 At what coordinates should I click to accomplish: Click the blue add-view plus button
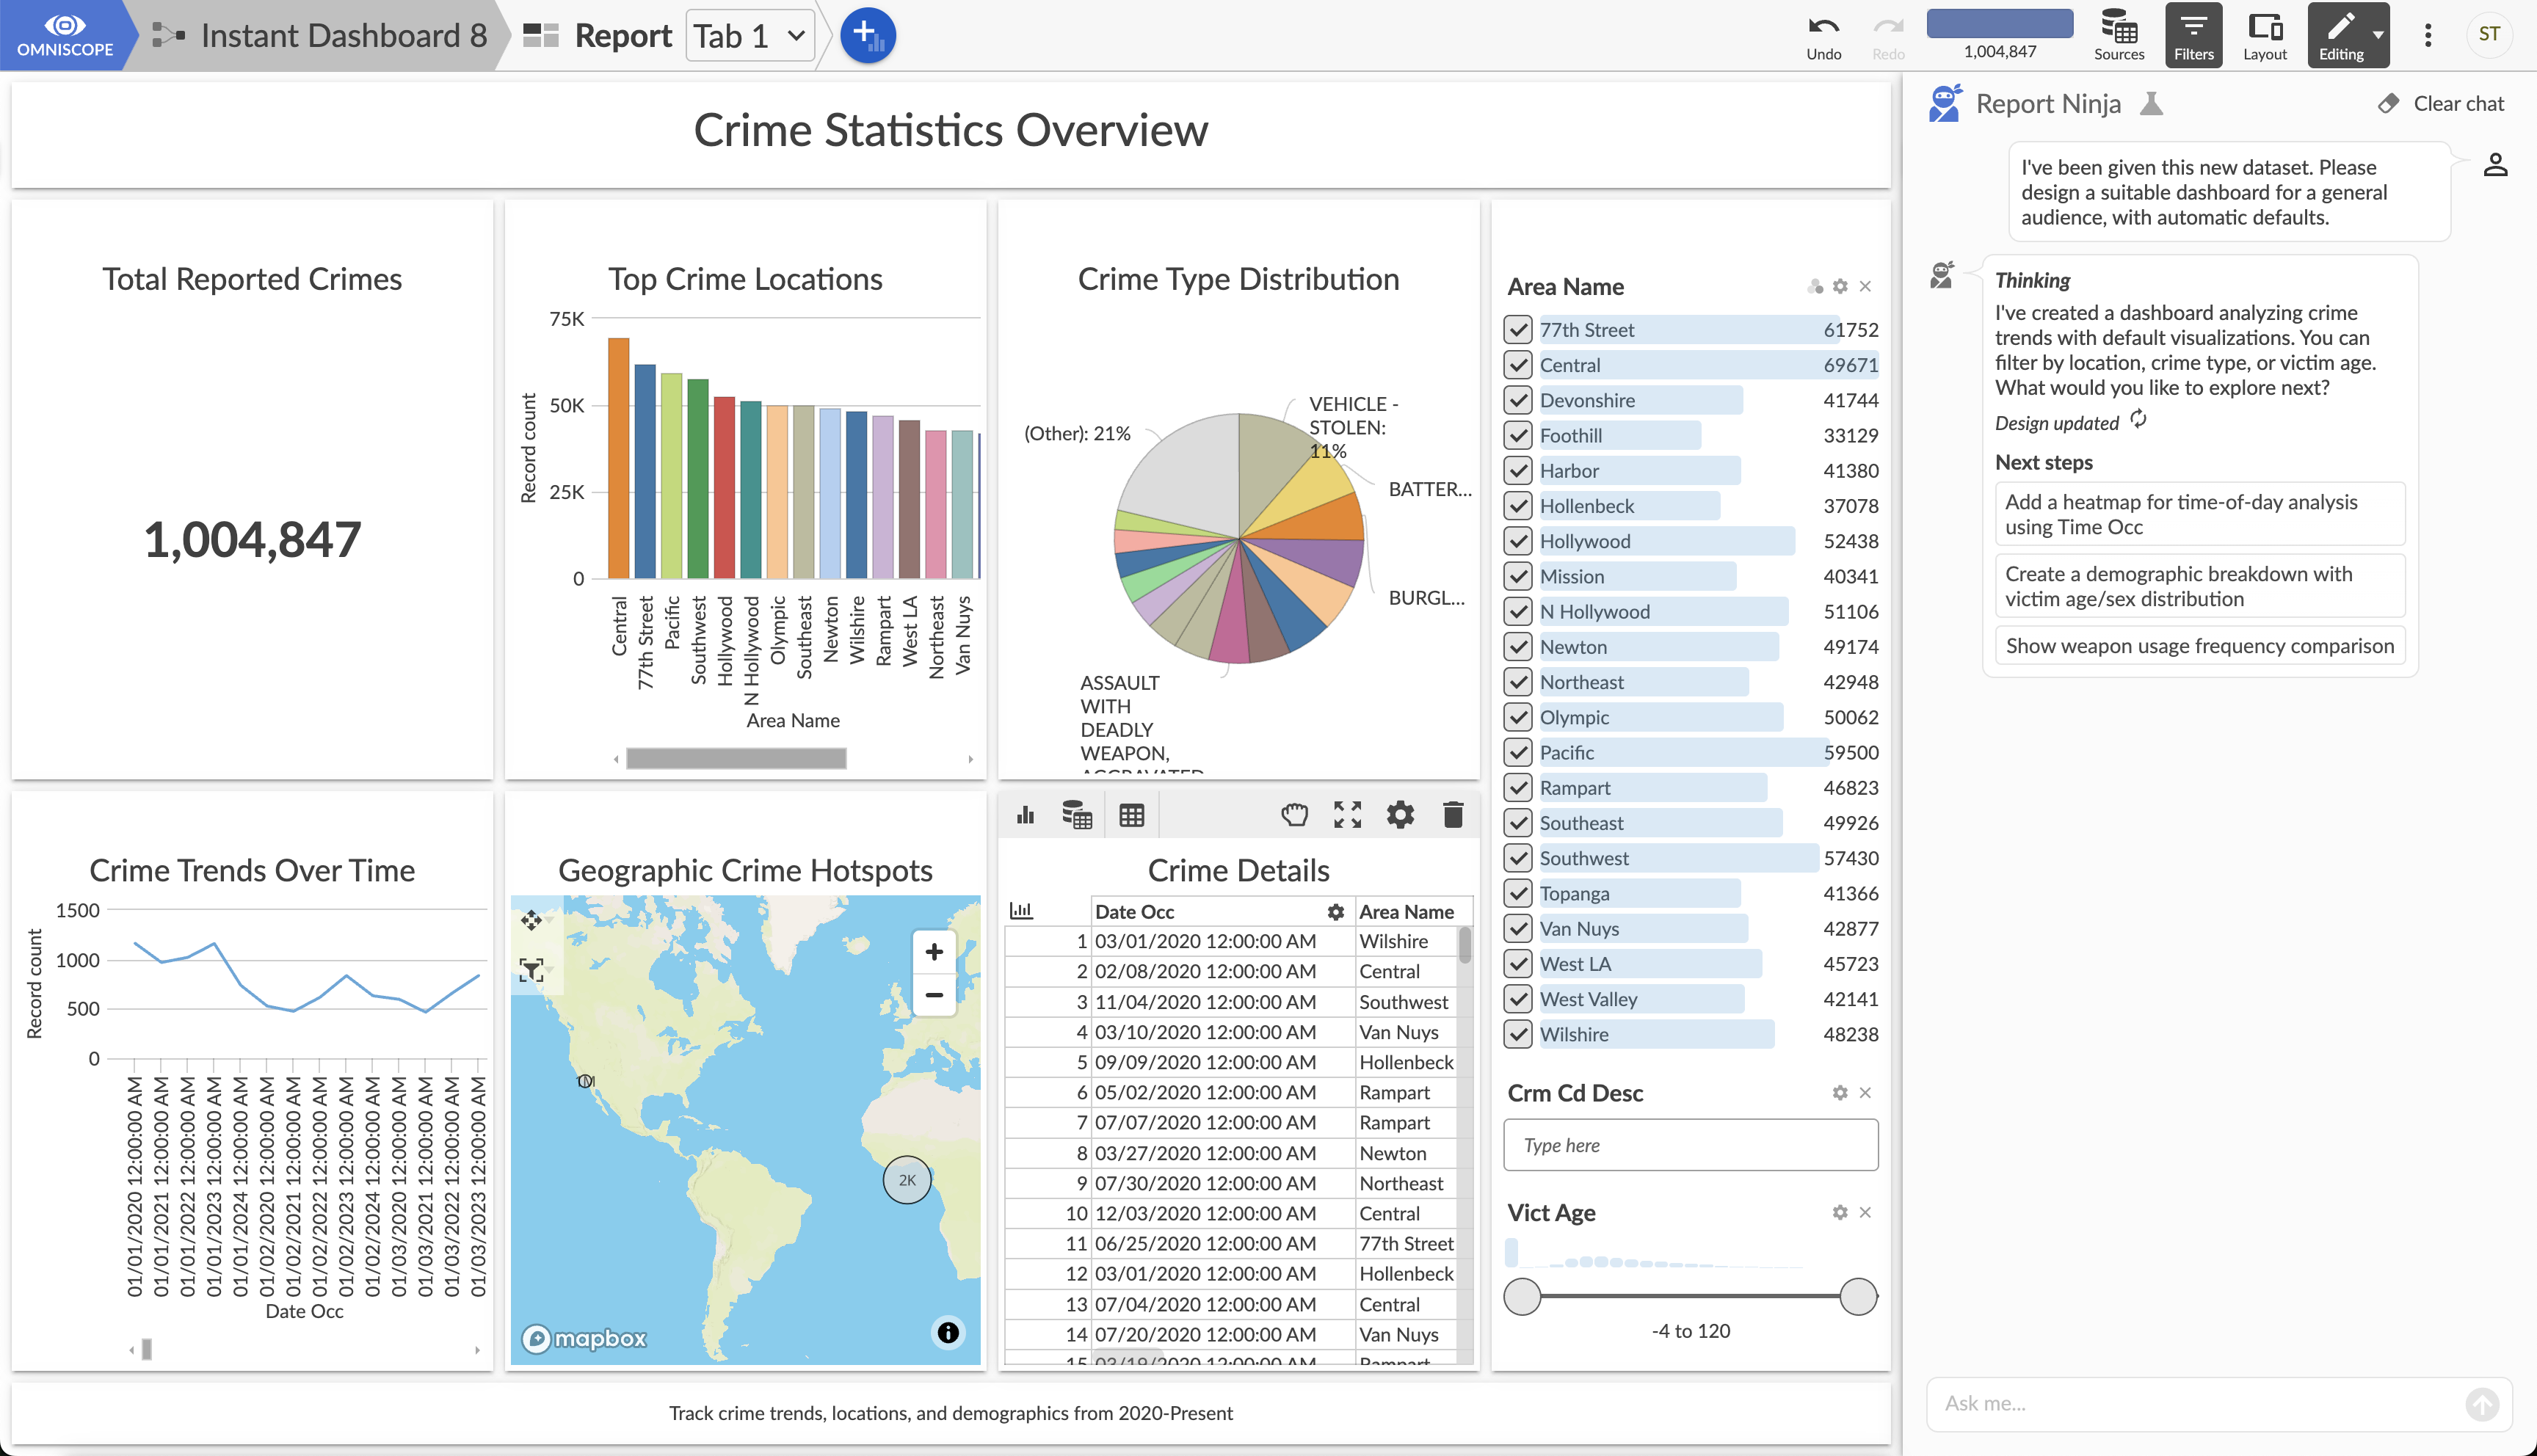(x=867, y=36)
